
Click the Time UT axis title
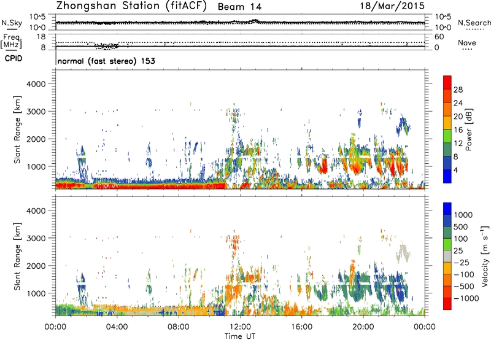pos(240,334)
